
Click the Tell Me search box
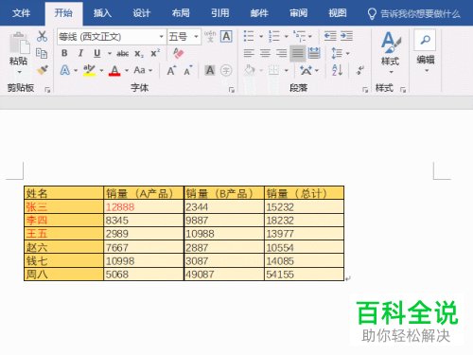pyautogui.click(x=414, y=13)
